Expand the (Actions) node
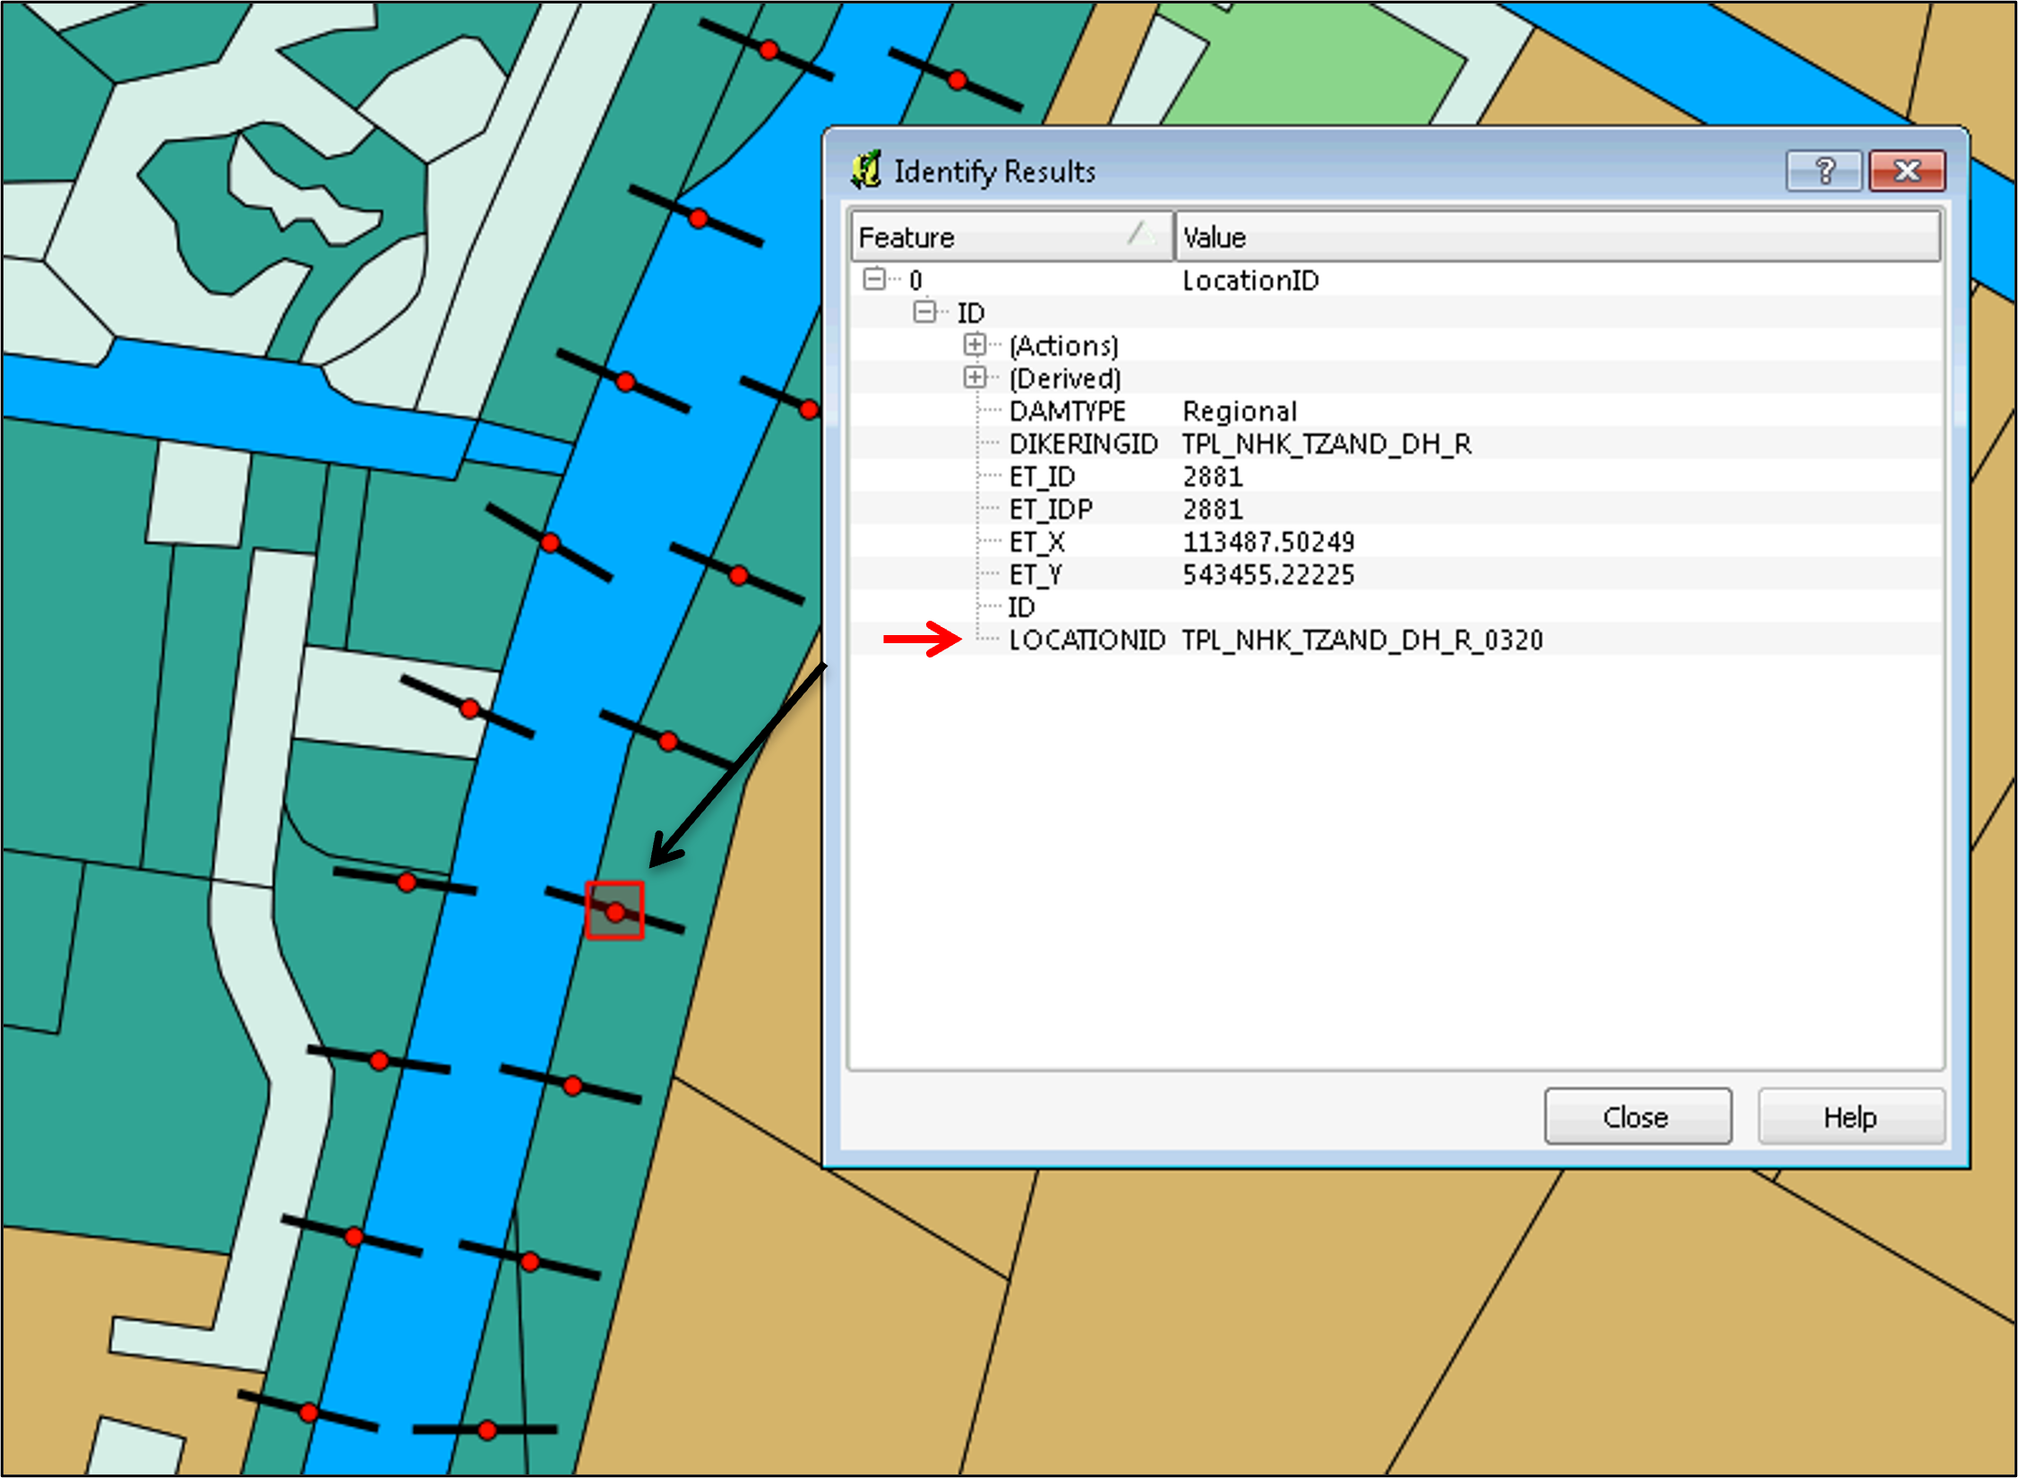Screen dimensions: 2018x1478 coord(975,345)
